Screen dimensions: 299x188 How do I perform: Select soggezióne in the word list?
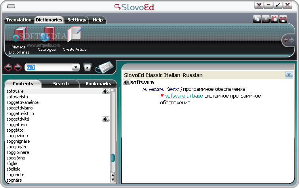coord(57,136)
